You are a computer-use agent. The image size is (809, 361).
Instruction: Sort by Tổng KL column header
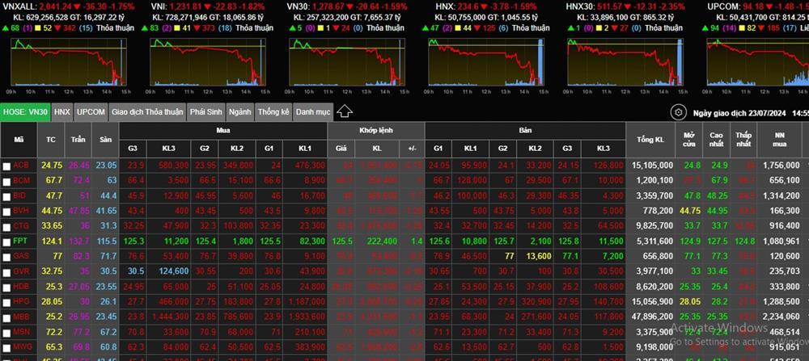click(654, 141)
